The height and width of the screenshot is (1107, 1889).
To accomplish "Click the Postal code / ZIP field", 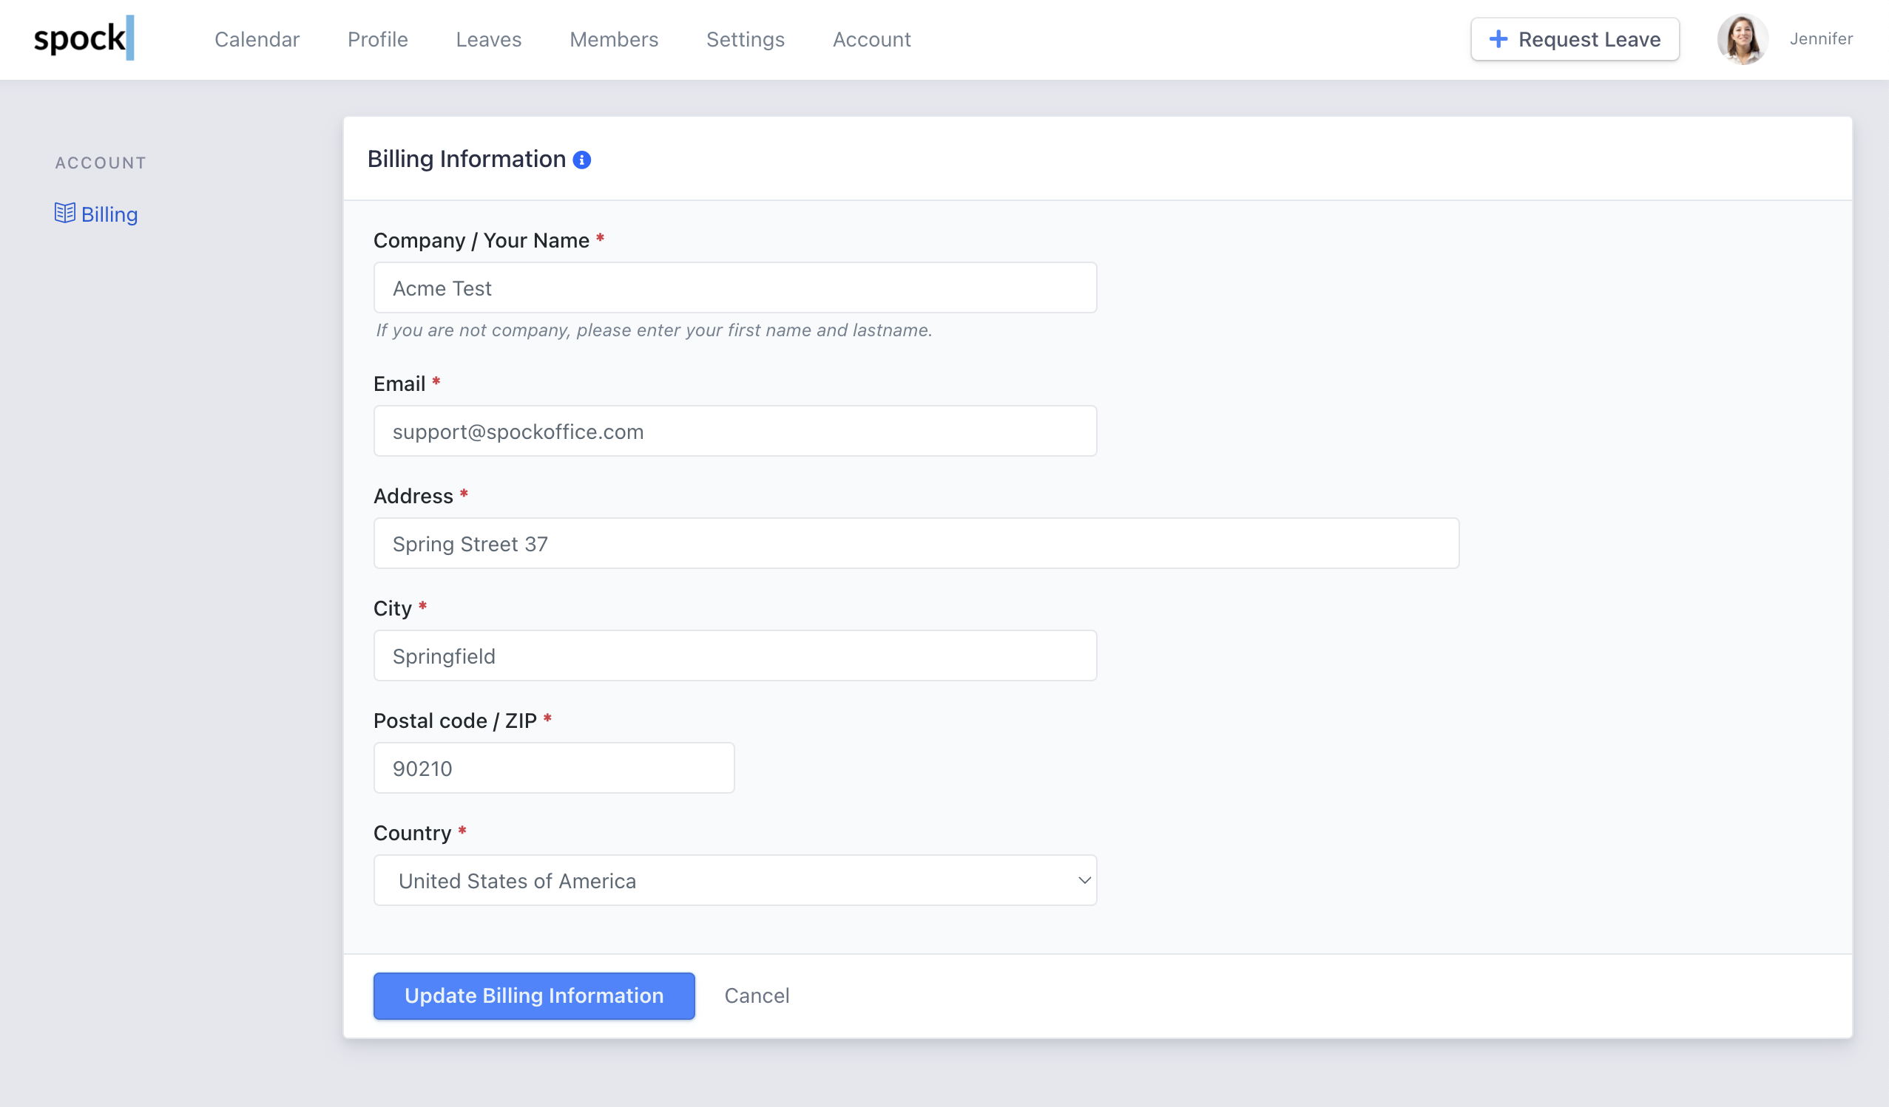I will [x=553, y=768].
